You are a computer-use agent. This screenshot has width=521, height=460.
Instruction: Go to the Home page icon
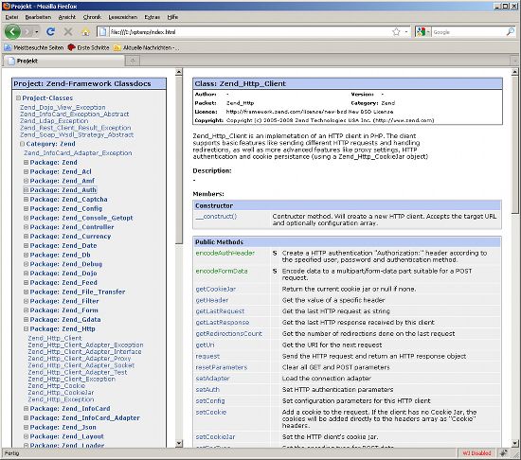(85, 32)
